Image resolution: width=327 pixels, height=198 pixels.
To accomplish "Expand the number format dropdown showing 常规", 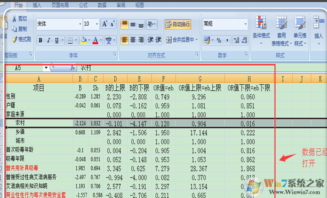I will pos(246,24).
